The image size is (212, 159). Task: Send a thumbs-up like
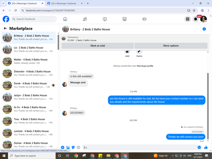206,148
